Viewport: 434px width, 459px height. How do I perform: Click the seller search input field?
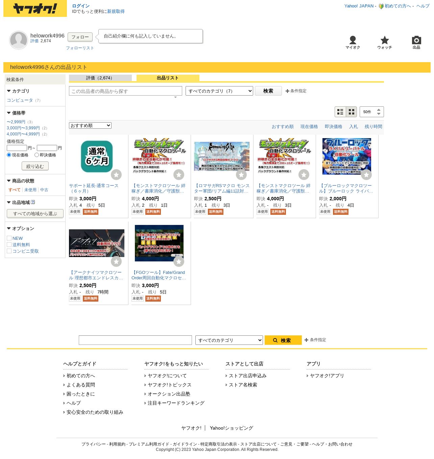125,91
